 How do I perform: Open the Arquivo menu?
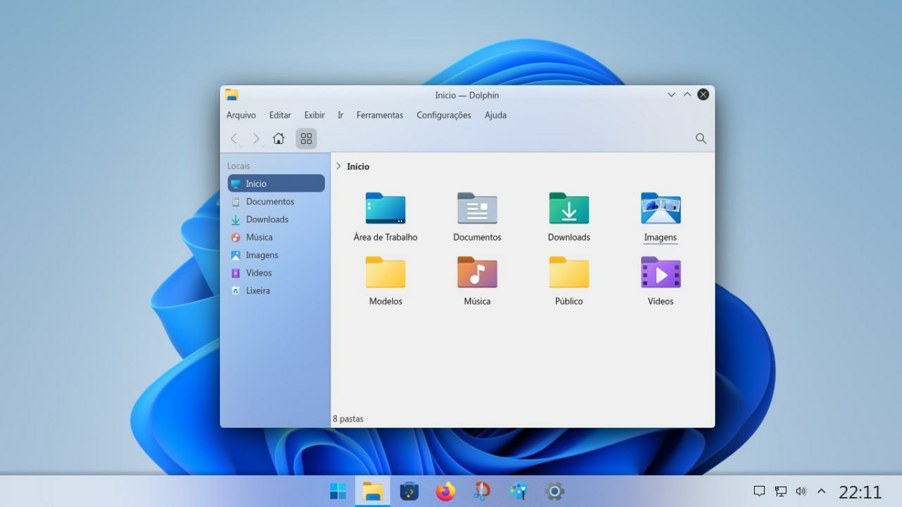tap(241, 115)
